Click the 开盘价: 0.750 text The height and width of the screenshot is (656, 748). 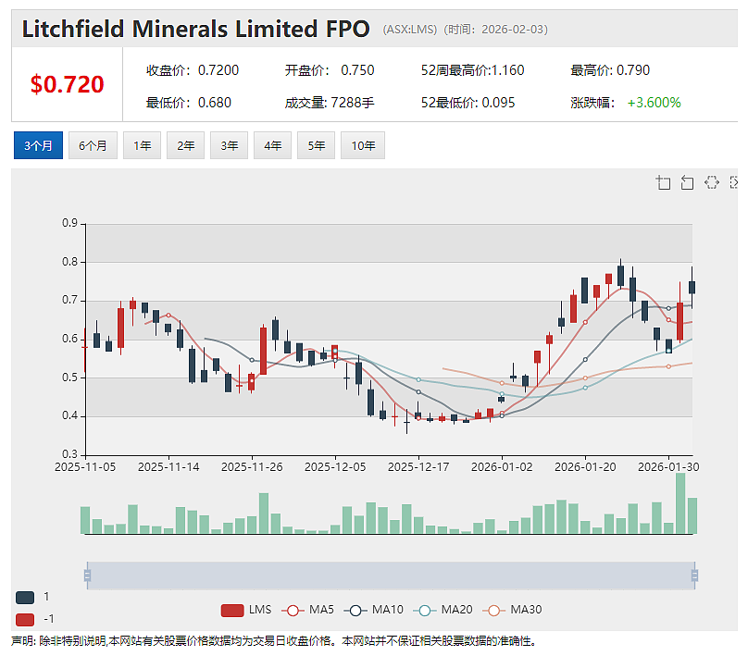tap(330, 70)
